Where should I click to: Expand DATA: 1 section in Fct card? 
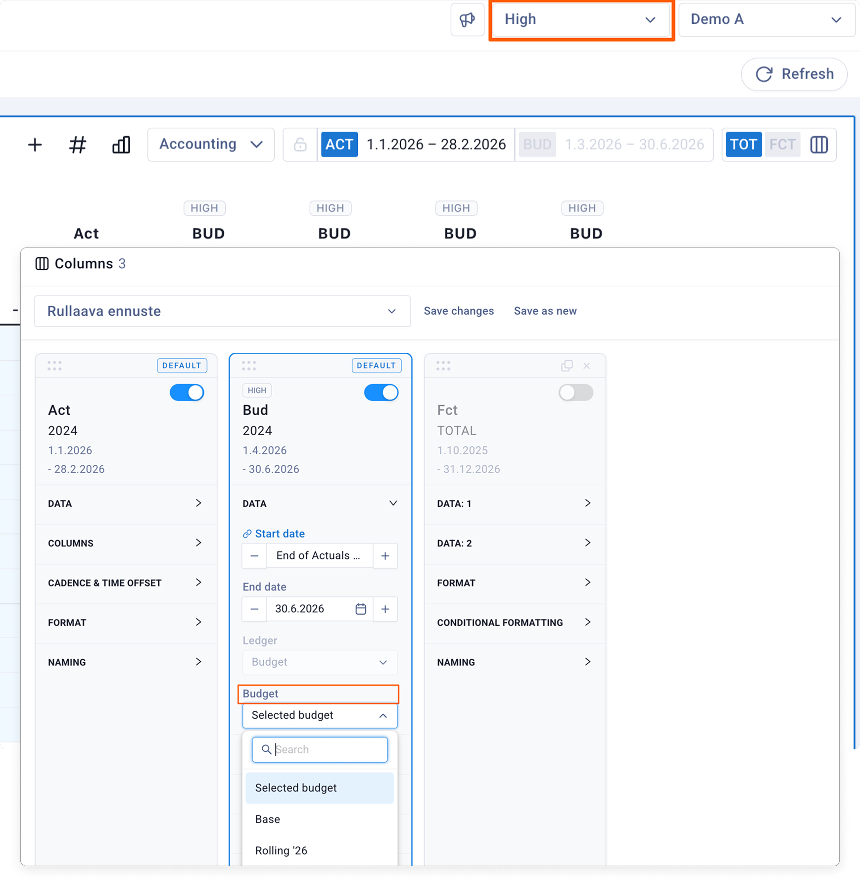515,503
